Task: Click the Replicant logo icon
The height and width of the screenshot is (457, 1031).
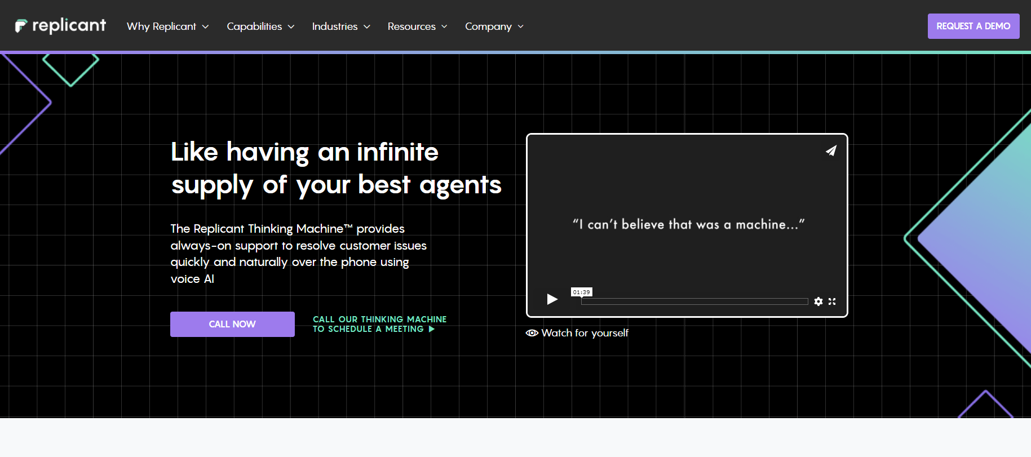Action: (21, 26)
